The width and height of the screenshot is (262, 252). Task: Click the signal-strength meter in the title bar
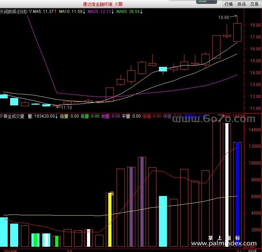[206, 1]
